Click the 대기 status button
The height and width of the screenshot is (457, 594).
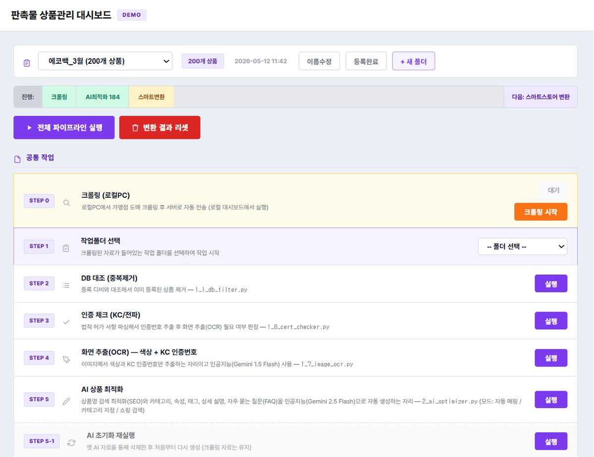553,190
